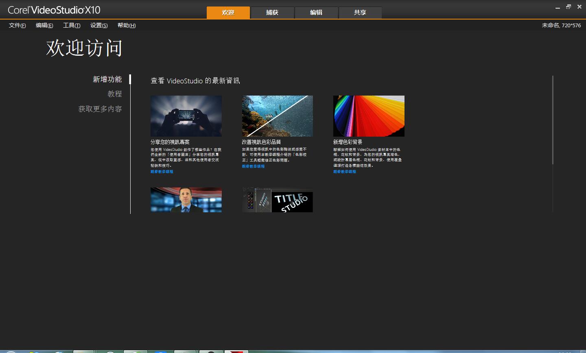586x353 pixels.
Task: Open the underwater fish color correction thumbnail
Action: pyautogui.click(x=278, y=116)
